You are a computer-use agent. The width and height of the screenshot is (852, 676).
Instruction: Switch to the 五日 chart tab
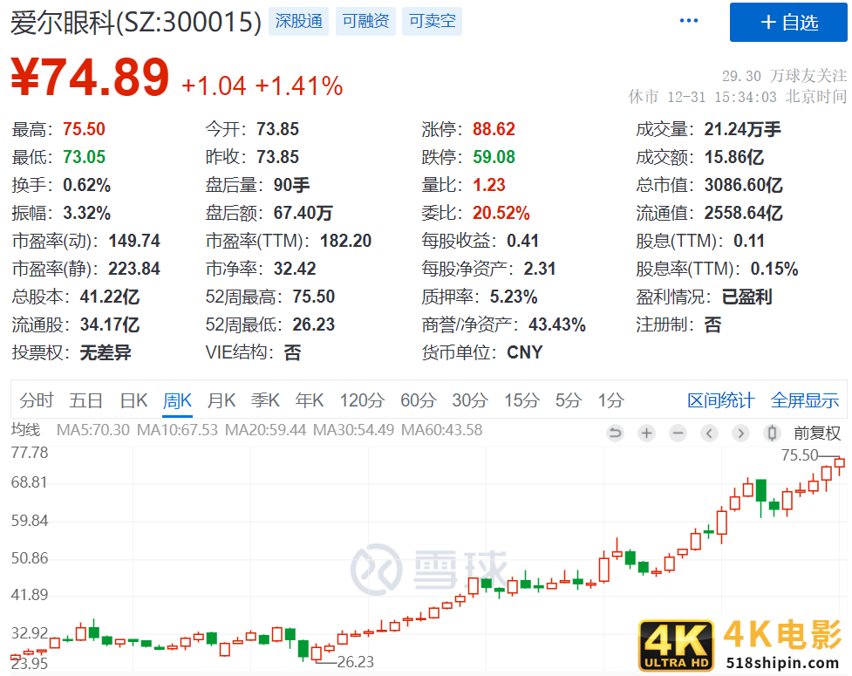(85, 400)
